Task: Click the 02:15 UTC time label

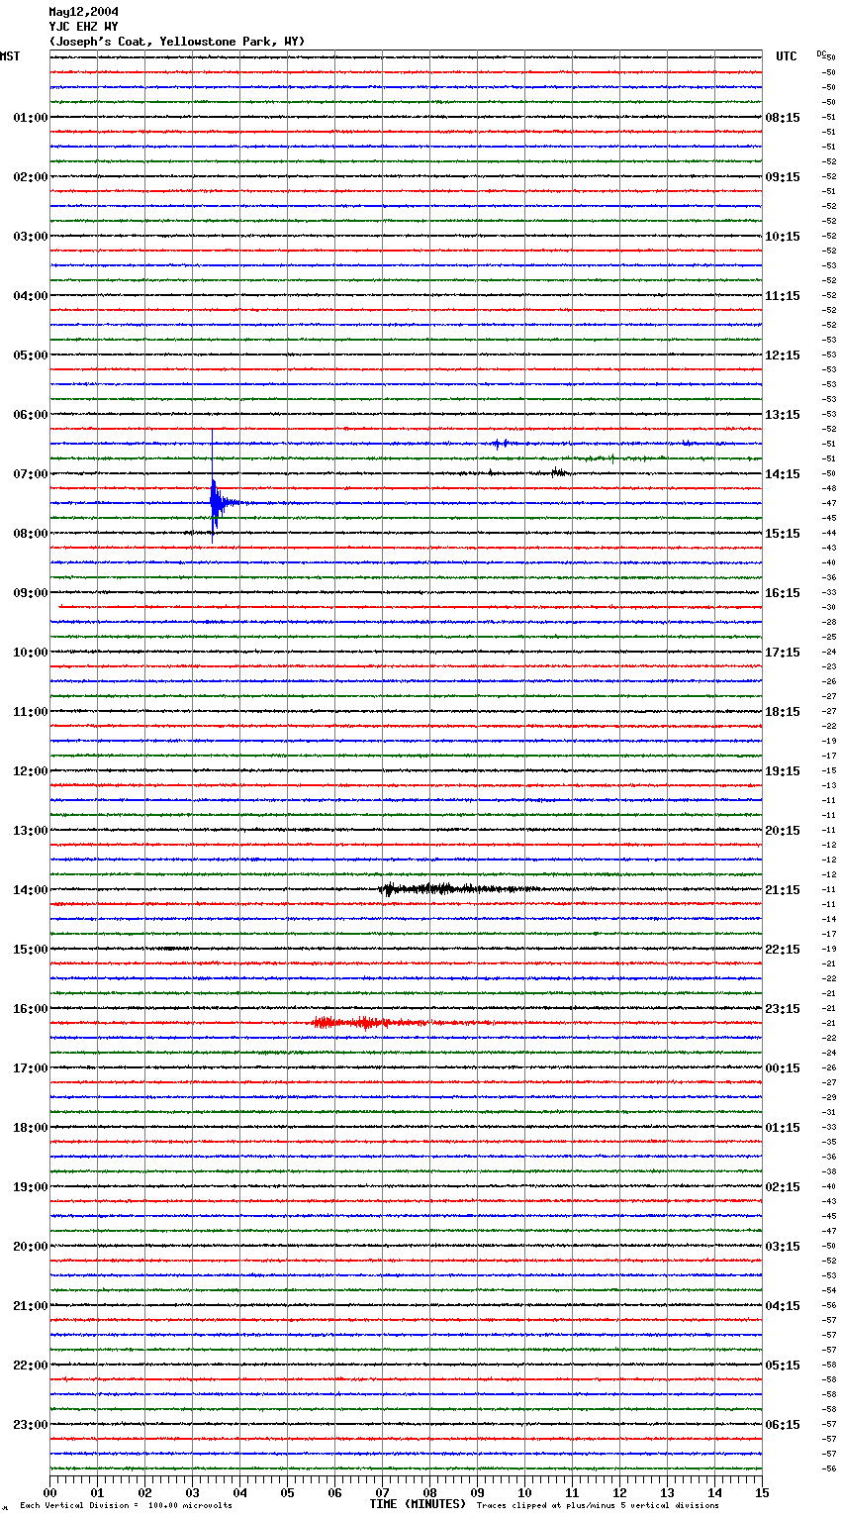Action: click(783, 1187)
